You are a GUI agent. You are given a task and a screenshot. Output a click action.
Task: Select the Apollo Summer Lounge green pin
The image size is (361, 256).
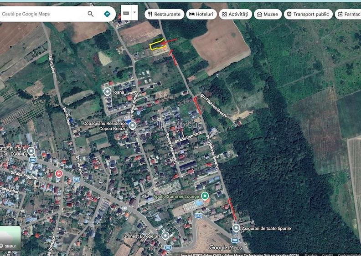click(205, 196)
